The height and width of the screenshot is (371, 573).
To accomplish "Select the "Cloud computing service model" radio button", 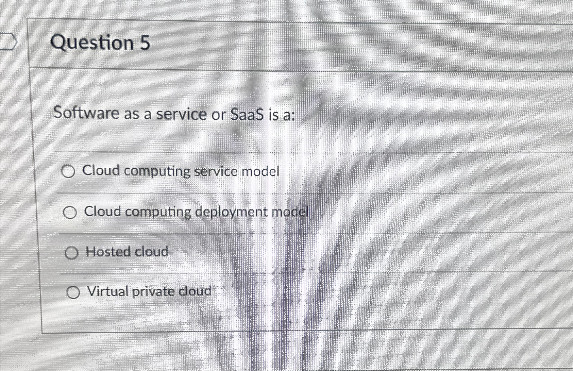I will tap(69, 172).
